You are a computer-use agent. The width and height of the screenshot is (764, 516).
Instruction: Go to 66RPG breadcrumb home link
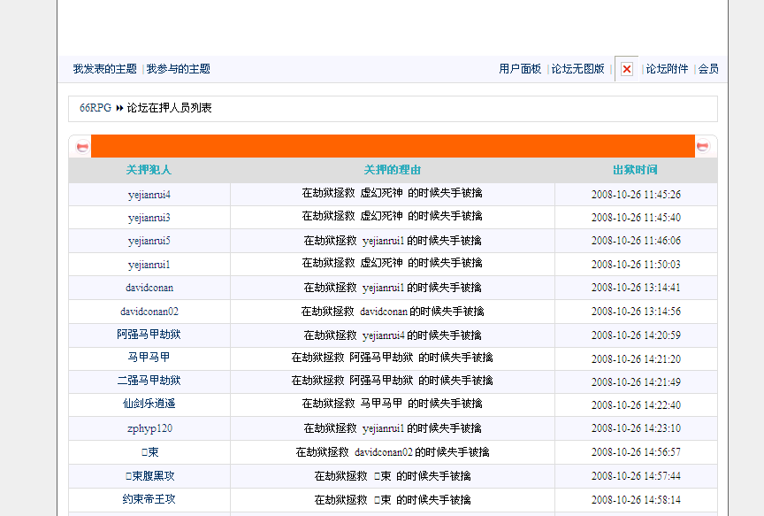pyautogui.click(x=95, y=108)
